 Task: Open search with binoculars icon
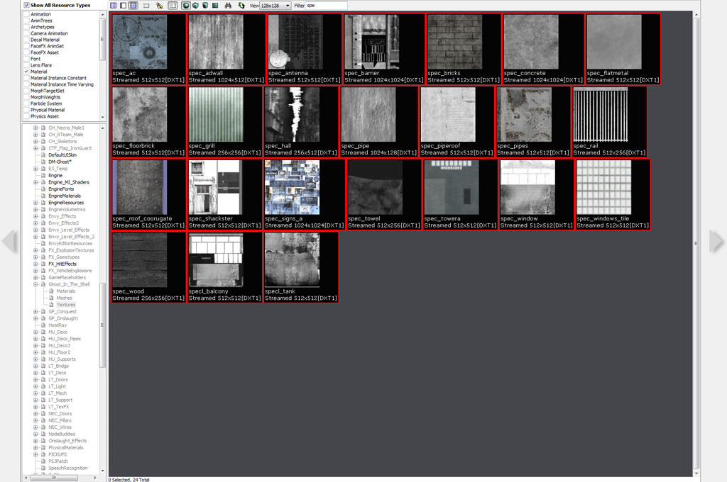(x=228, y=6)
